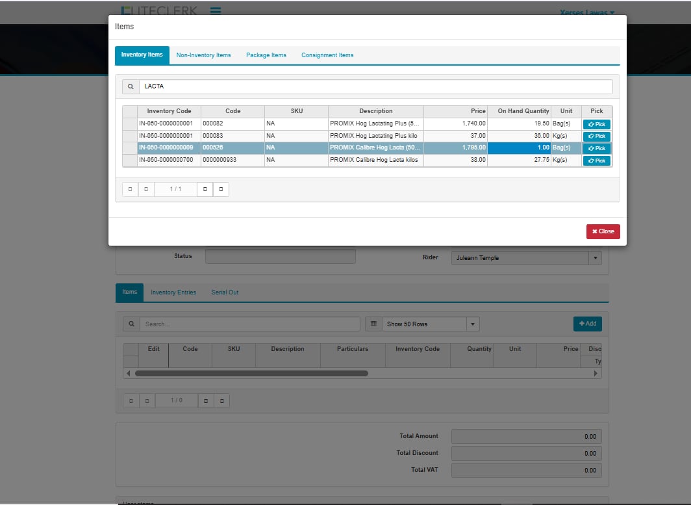Open the Xerses Lawas user menu
This screenshot has width=691, height=505.
(586, 12)
